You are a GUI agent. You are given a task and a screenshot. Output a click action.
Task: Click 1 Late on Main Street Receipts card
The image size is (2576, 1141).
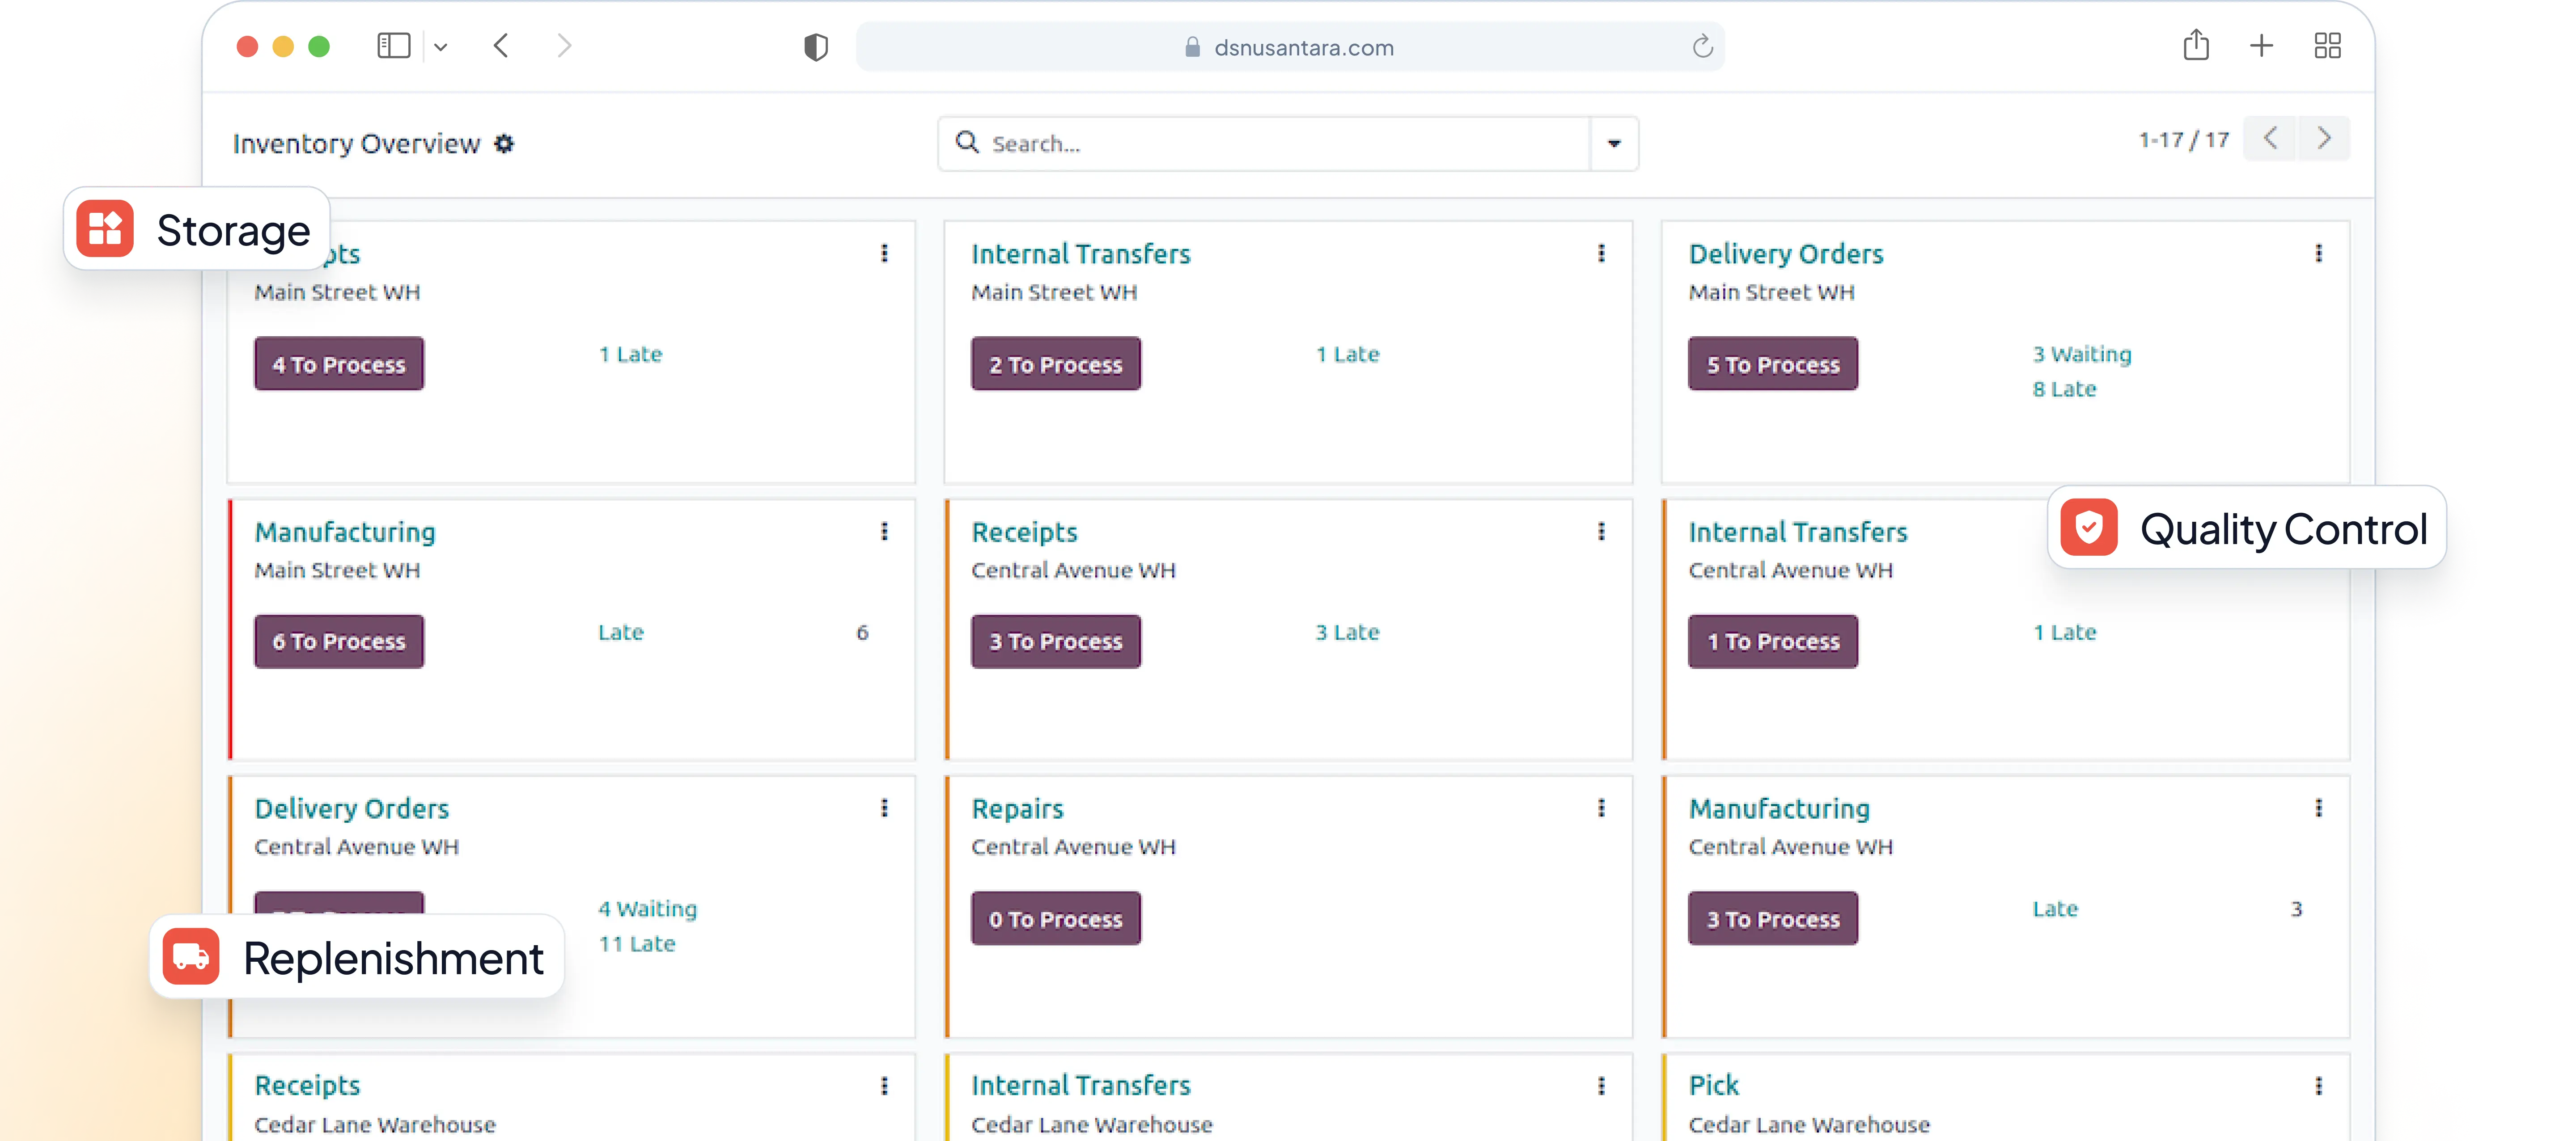pyautogui.click(x=631, y=354)
